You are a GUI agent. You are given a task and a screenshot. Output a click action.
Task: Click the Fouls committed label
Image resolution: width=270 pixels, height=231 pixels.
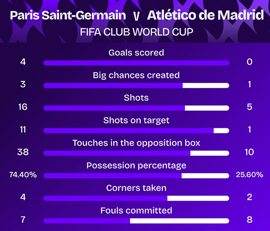point(136,211)
